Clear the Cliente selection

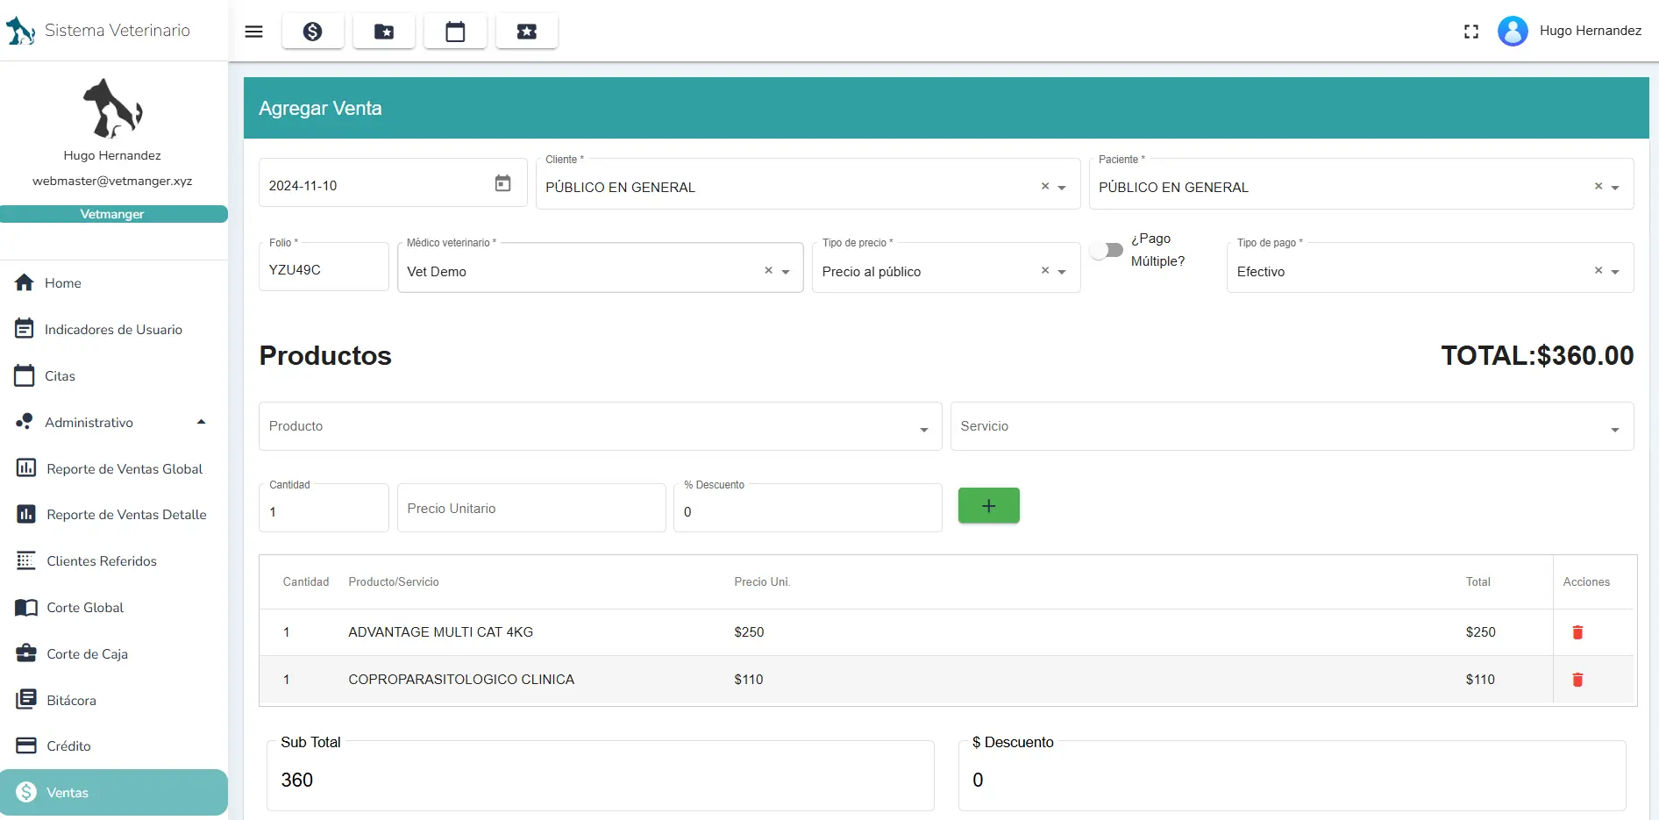1045,186
